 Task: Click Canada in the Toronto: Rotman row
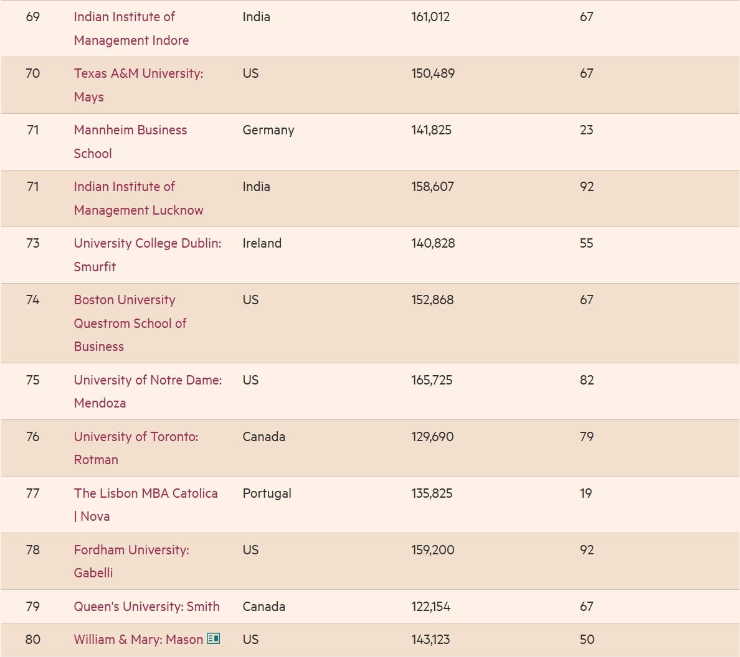[264, 436]
